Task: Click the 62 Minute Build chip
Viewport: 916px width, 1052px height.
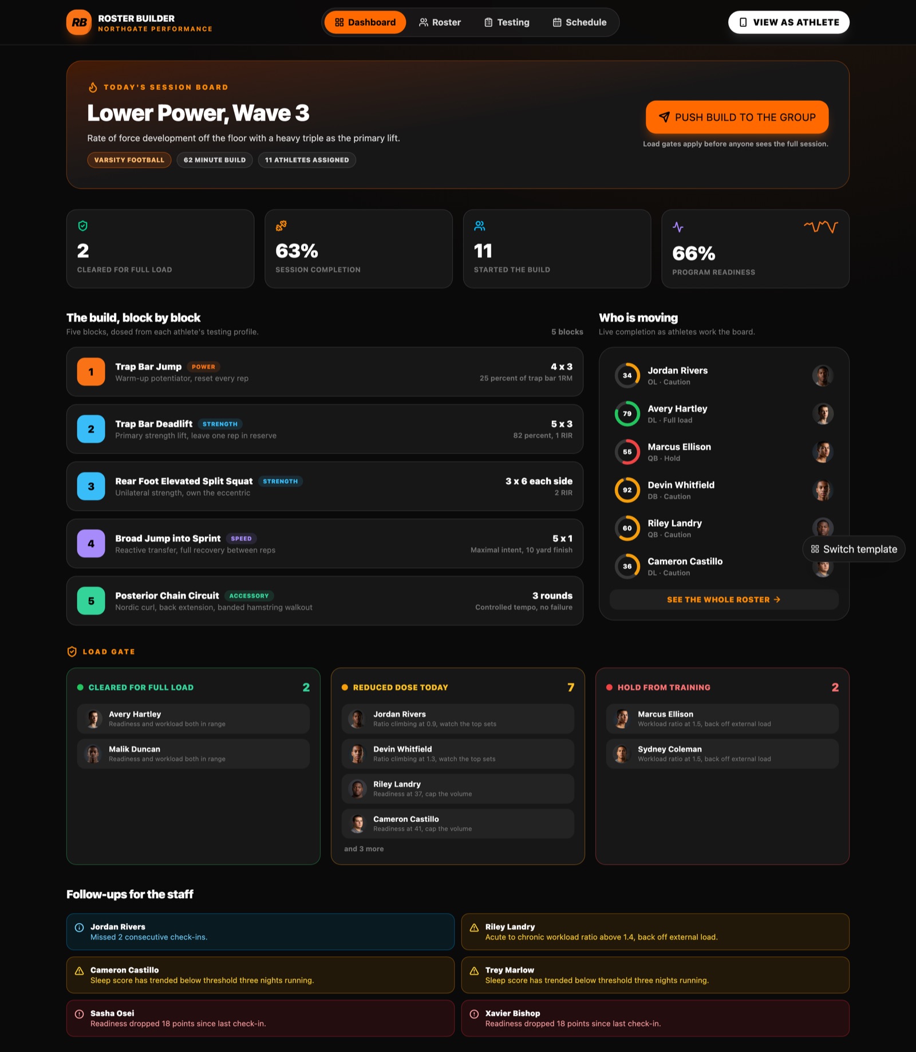Action: point(215,160)
